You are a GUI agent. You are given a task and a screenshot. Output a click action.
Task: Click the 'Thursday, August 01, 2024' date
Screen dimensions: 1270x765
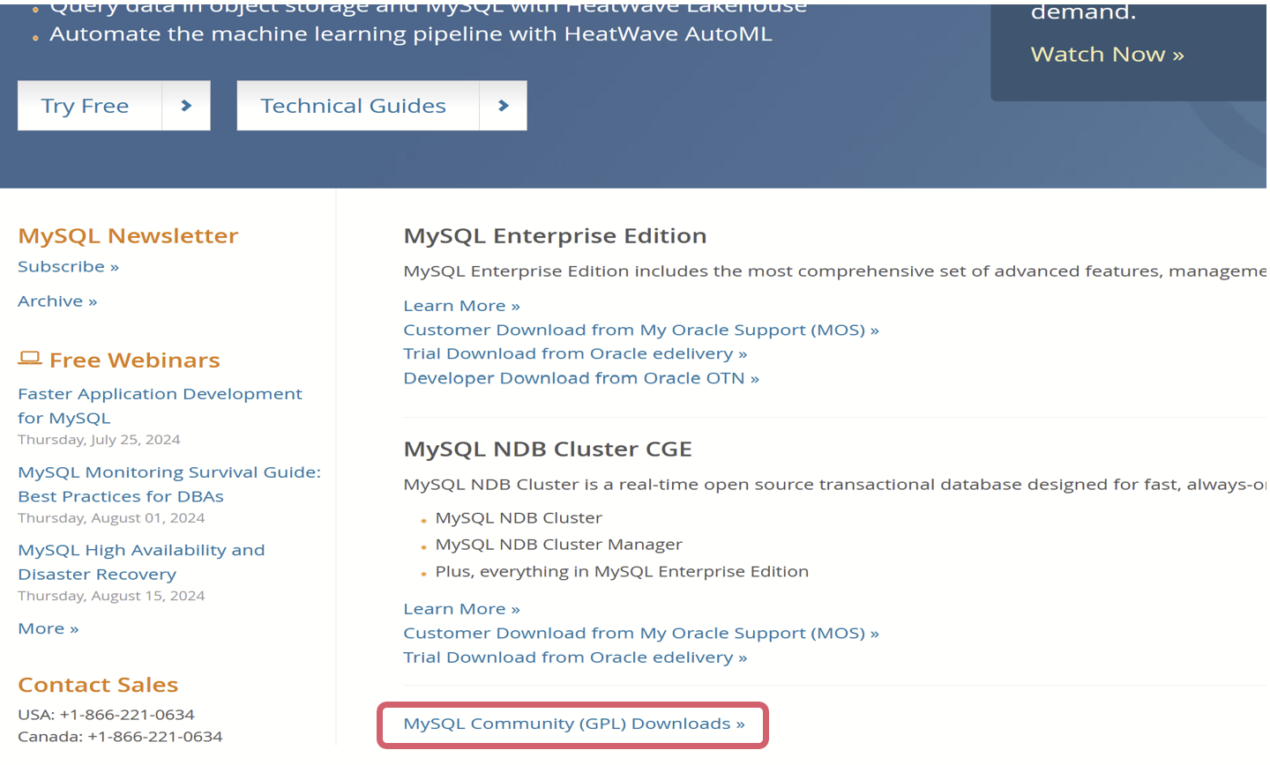point(111,518)
